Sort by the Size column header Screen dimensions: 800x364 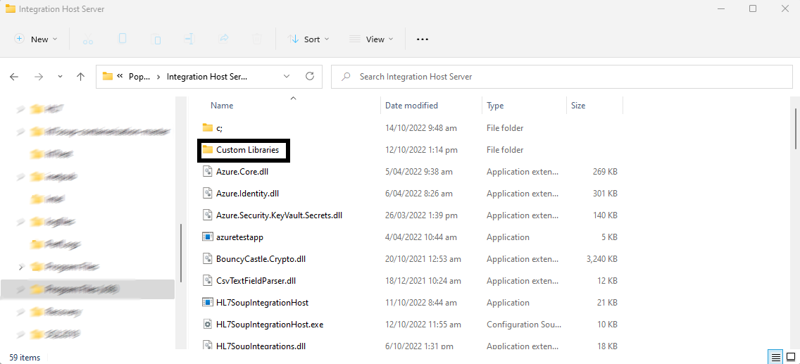tap(578, 106)
